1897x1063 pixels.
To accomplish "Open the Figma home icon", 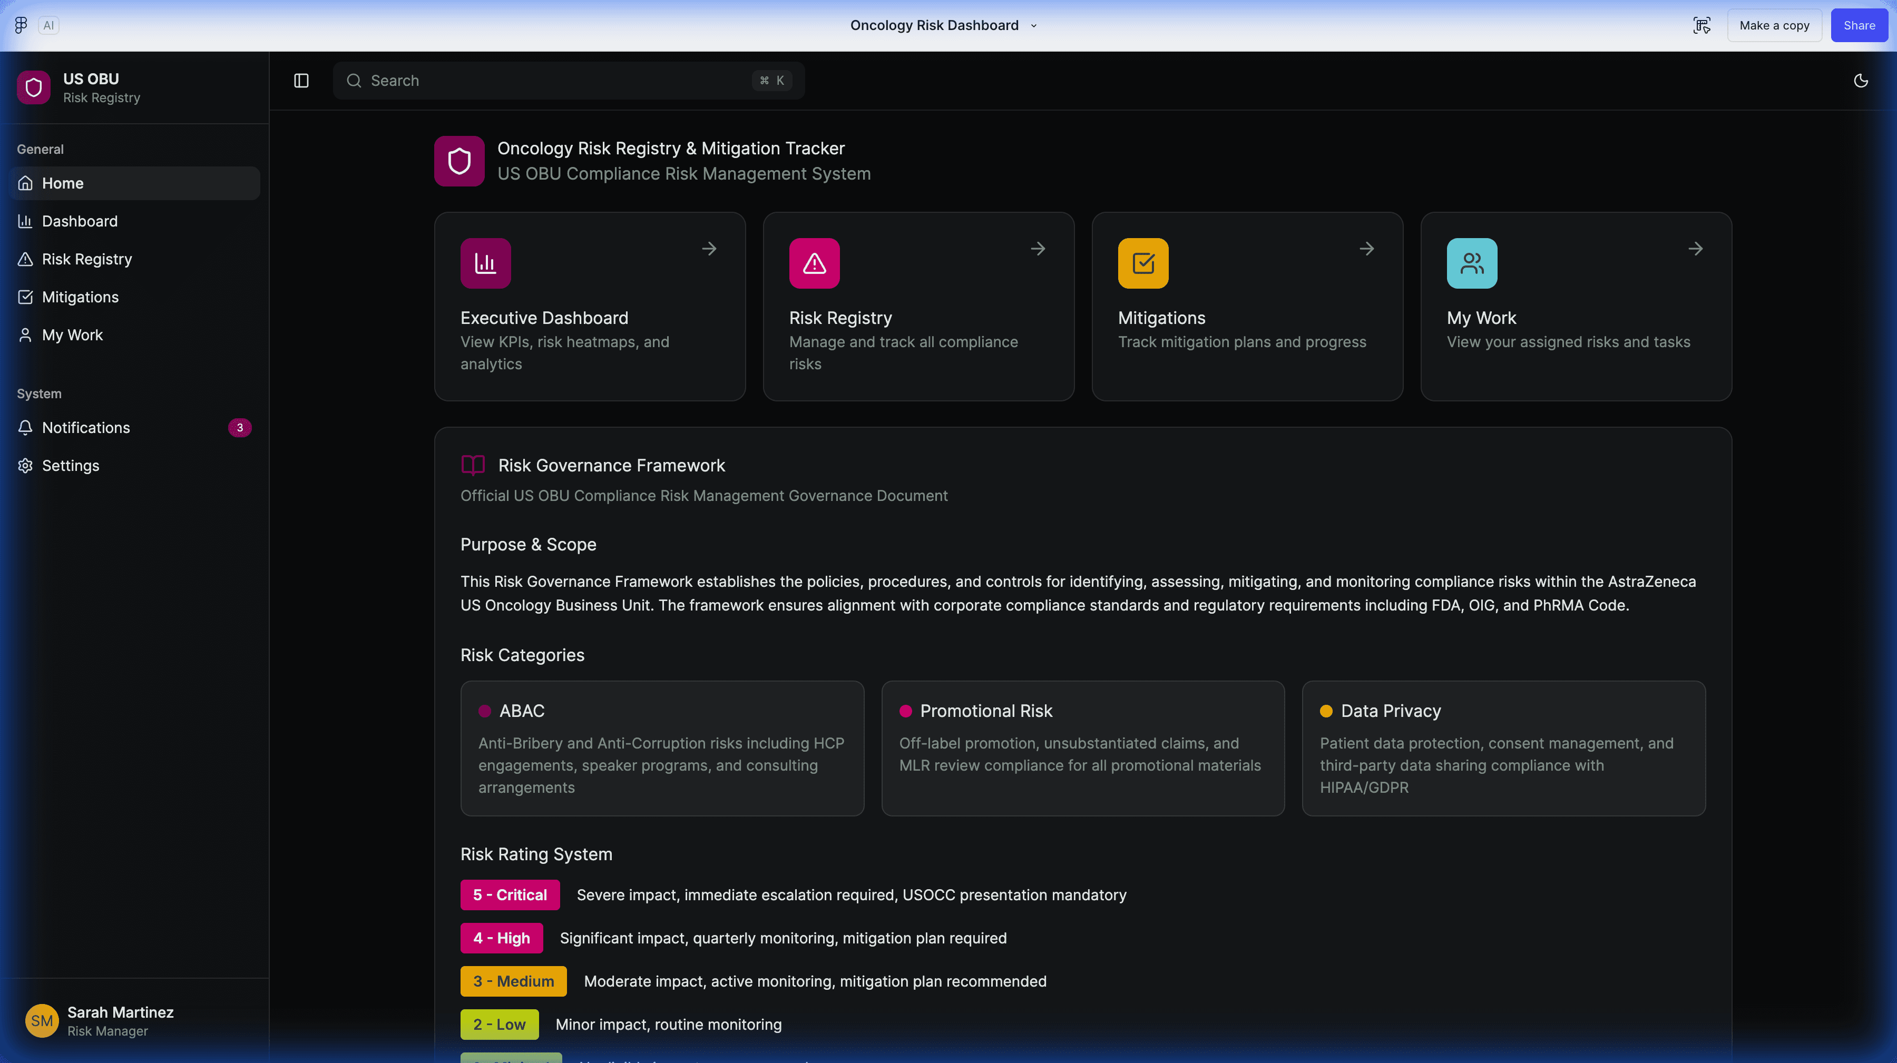I will [x=20, y=24].
